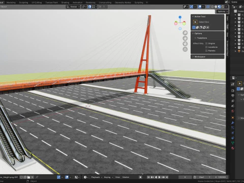The image size is (244, 183).
Task: Select rendered viewport shading
Action: [x=223, y=7]
